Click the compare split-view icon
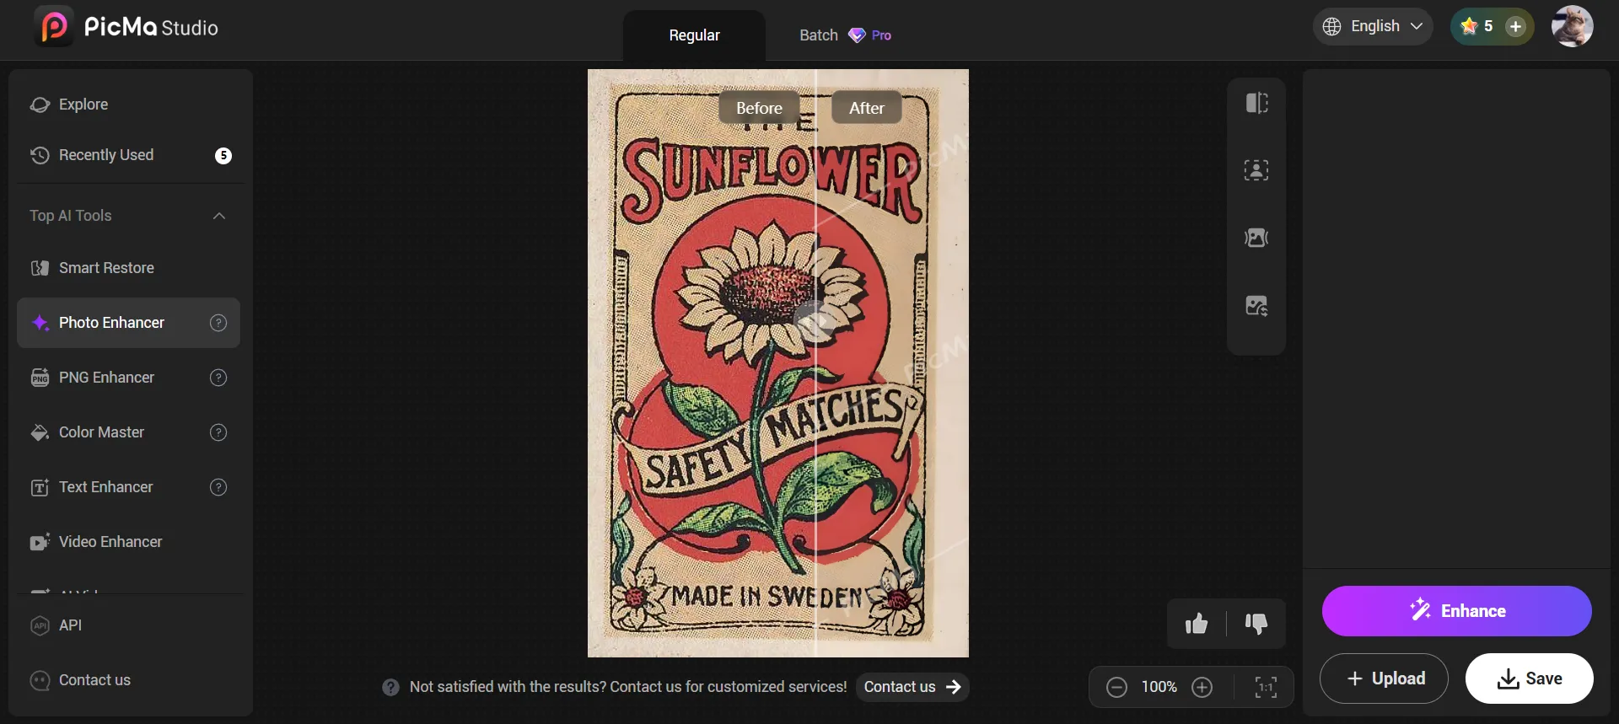The width and height of the screenshot is (1619, 724). click(1256, 103)
